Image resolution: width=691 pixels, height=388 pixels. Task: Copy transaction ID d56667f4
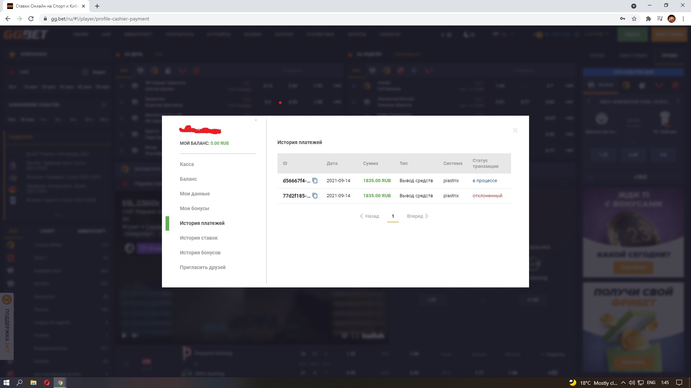pyautogui.click(x=315, y=181)
